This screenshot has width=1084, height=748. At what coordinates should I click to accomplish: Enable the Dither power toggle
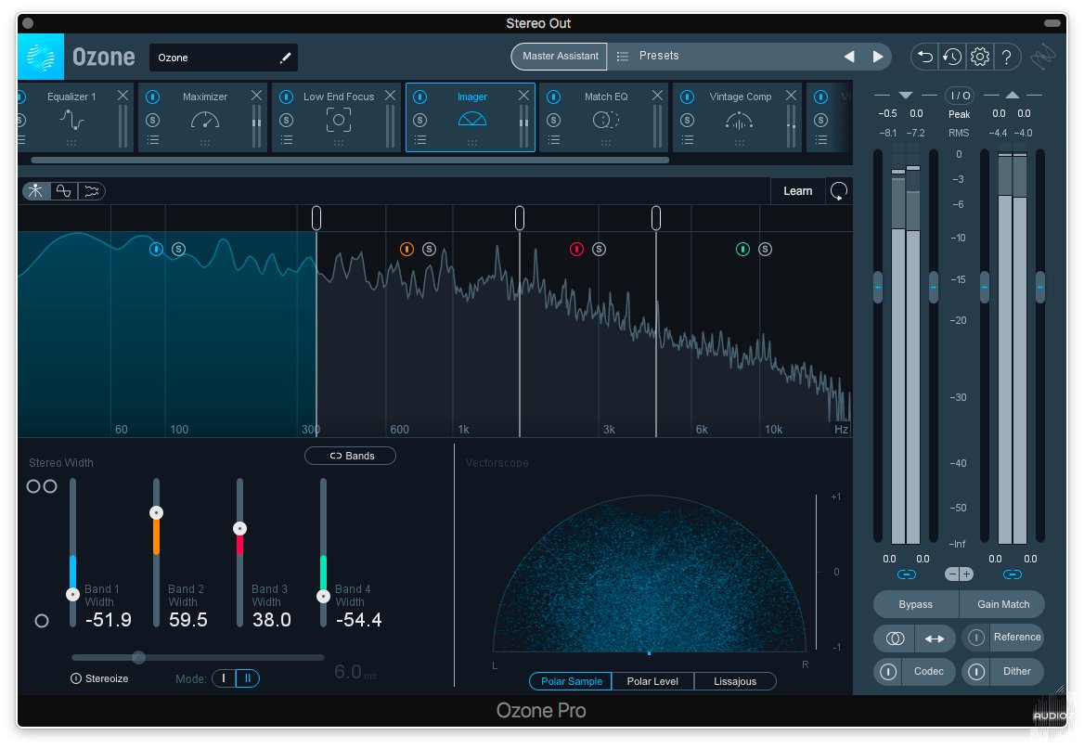(x=975, y=672)
